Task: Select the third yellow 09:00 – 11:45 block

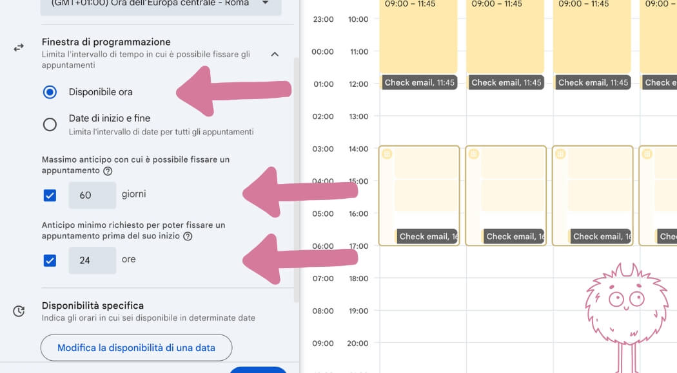Action: pos(592,37)
